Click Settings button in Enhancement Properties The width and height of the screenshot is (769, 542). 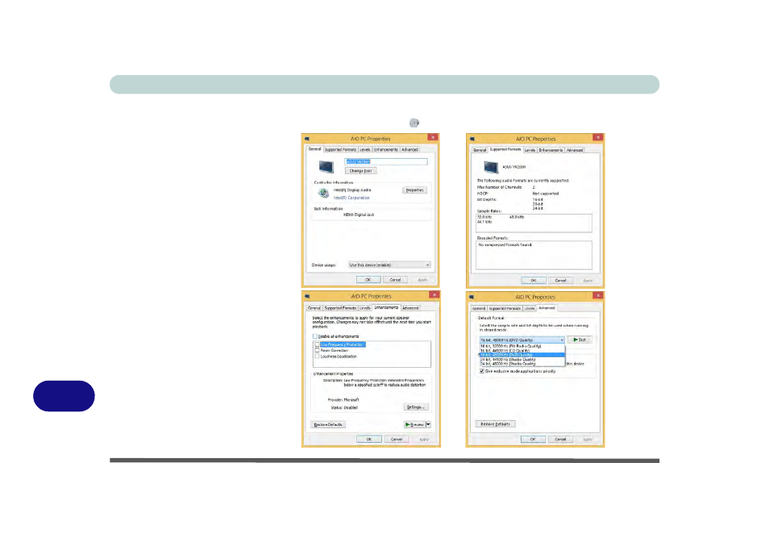(415, 407)
